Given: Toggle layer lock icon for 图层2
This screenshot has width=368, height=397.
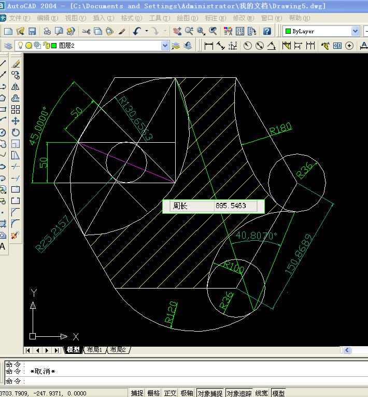Looking at the screenshot, I should [47, 45].
